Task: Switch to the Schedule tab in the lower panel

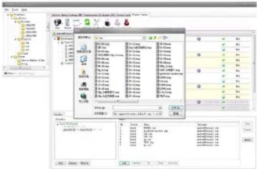Action: [x=58, y=114]
